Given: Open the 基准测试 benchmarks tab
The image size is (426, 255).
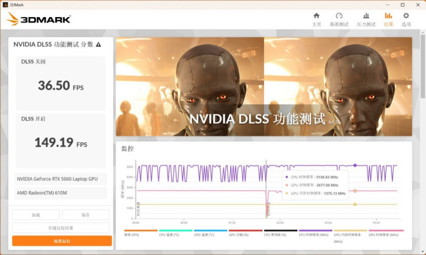Looking at the screenshot, I should (x=339, y=19).
